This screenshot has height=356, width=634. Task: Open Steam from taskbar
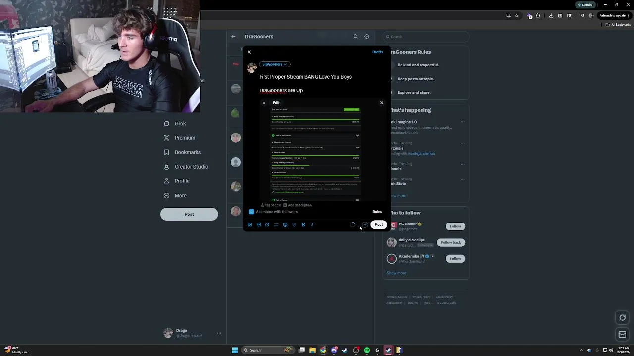click(345, 350)
